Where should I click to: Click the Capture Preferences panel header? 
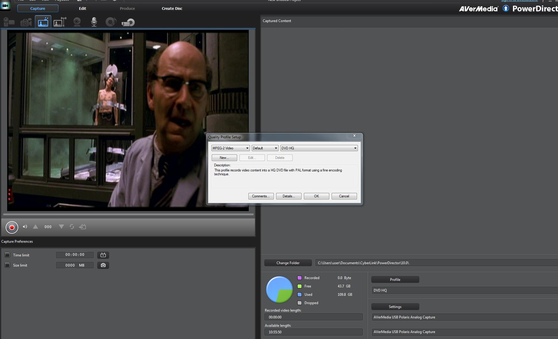point(17,242)
